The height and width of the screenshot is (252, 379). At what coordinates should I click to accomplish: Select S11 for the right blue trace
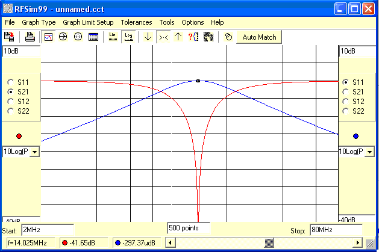(346, 82)
